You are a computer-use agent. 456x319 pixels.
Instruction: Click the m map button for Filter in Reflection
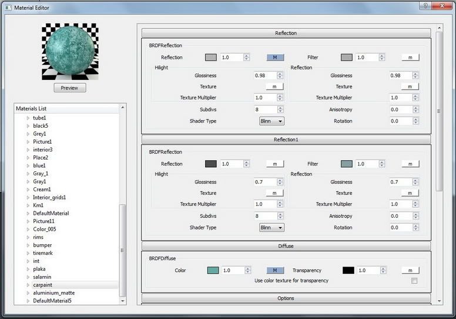click(410, 58)
